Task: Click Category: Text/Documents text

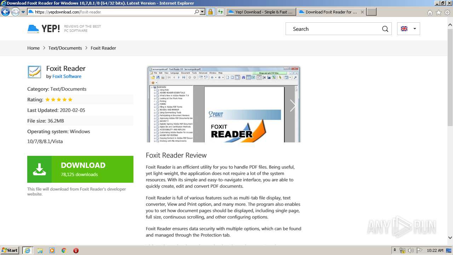Action: coord(57,89)
